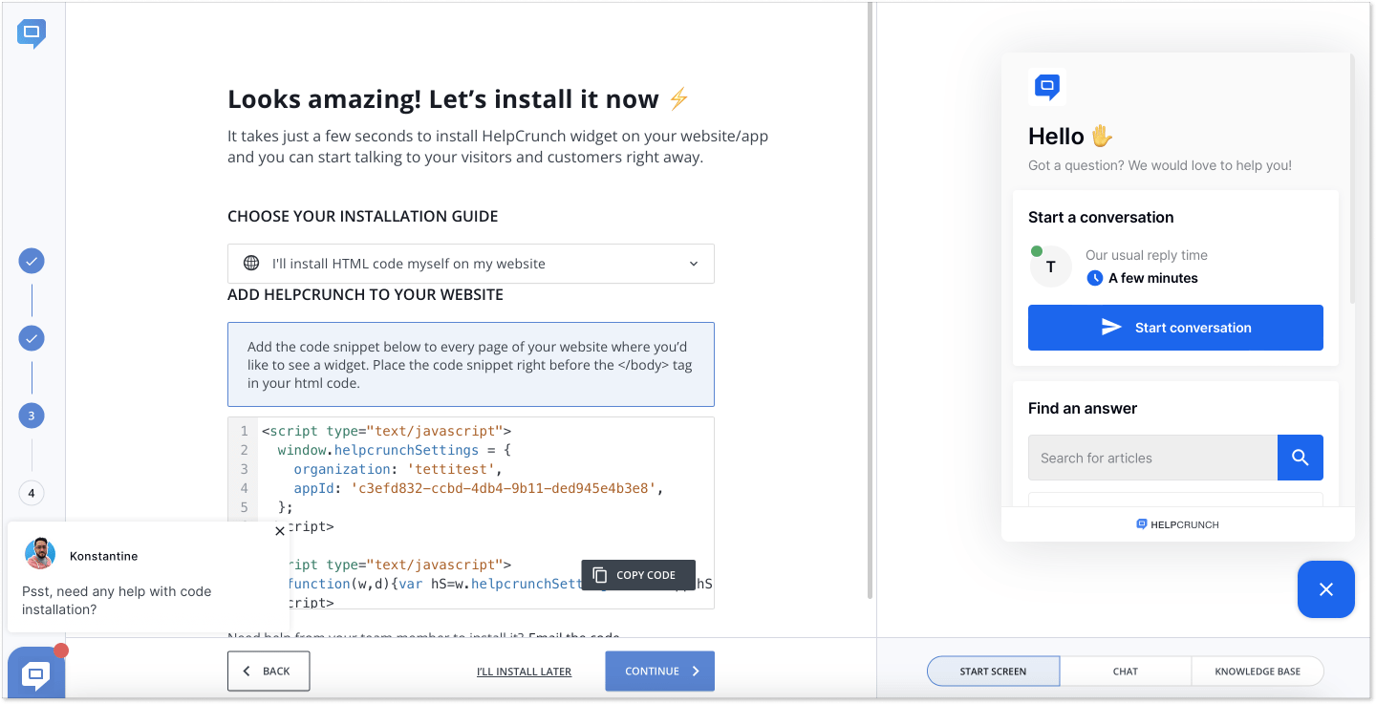This screenshot has width=1376, height=704.
Task: Open installation guide dropdown
Action: pos(471,264)
